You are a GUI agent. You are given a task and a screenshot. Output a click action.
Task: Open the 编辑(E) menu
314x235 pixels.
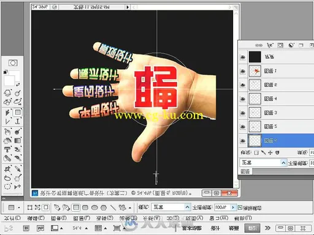click(x=36, y=218)
